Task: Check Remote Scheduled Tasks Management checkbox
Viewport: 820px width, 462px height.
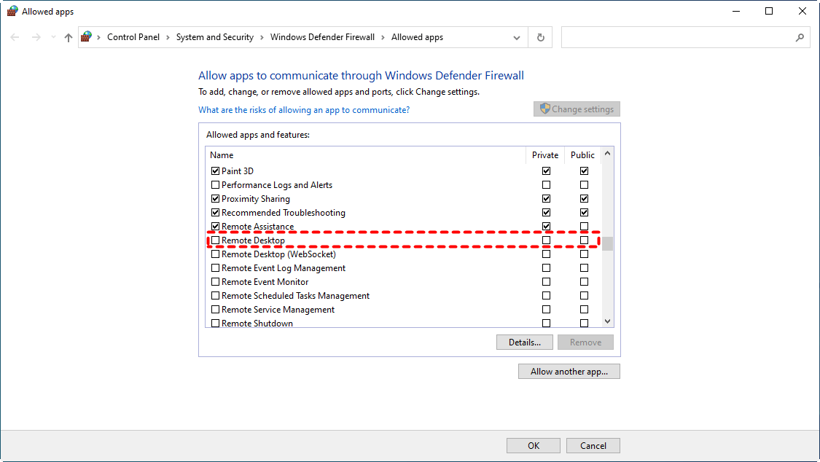Action: tap(216, 296)
